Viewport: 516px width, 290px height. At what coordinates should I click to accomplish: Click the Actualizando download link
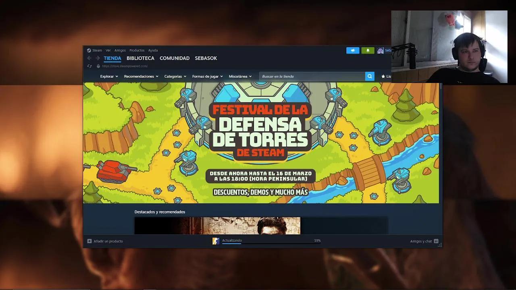point(232,240)
